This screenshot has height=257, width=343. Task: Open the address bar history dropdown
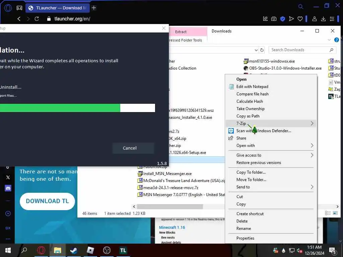[256, 50]
